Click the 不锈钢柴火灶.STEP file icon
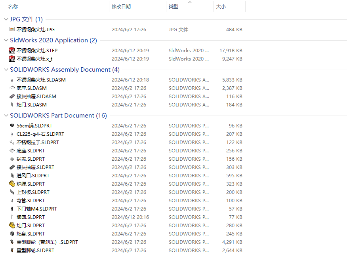 pyautogui.click(x=12, y=50)
